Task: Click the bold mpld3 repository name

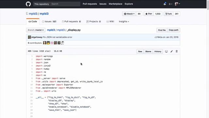Action: coord(44,14)
